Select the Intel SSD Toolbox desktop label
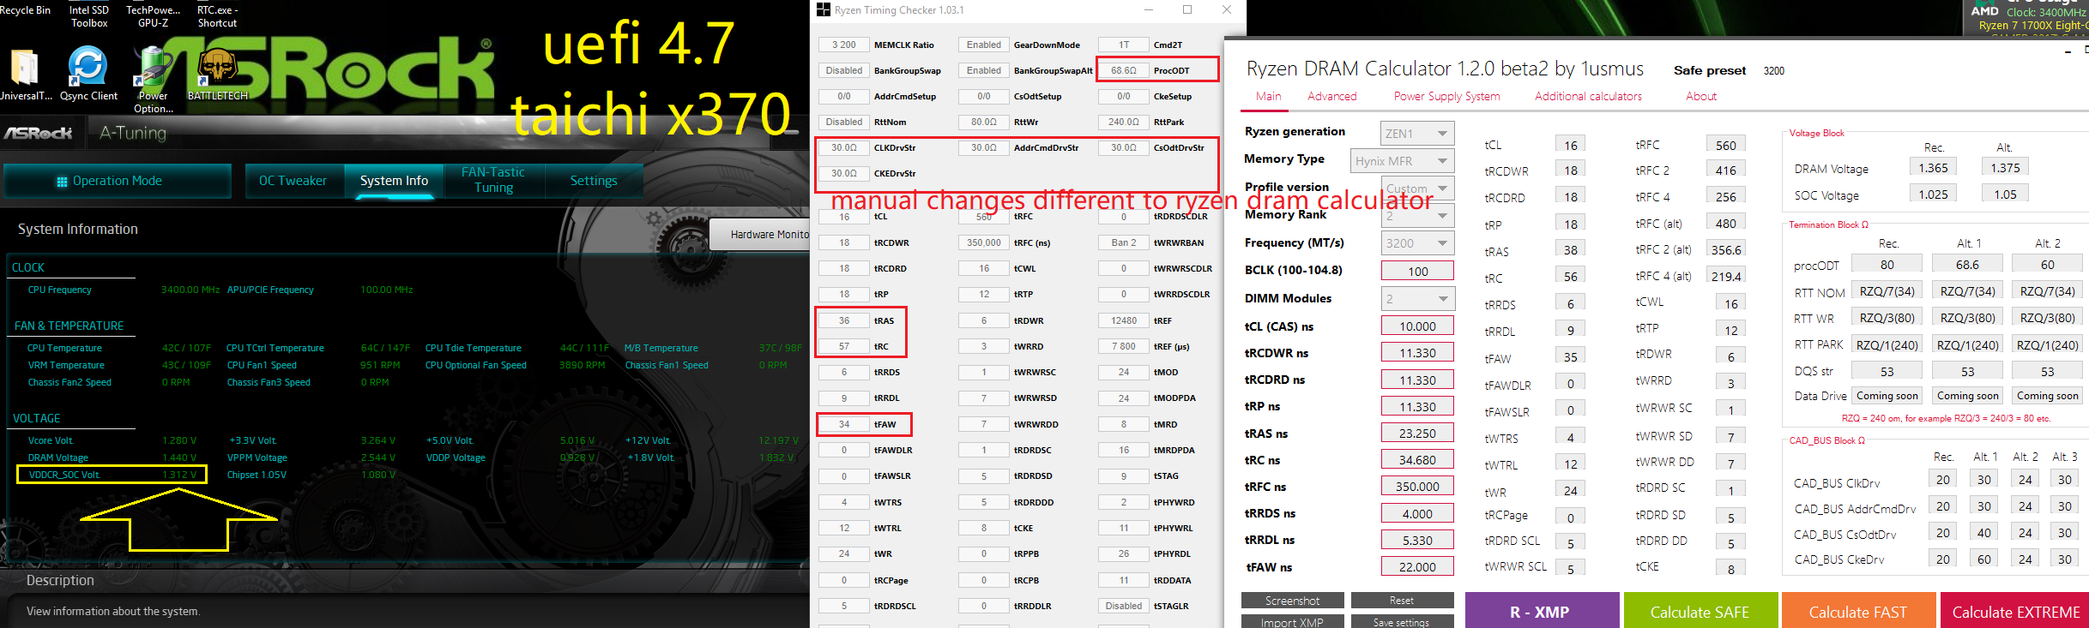Image resolution: width=2089 pixels, height=628 pixels. point(89,16)
